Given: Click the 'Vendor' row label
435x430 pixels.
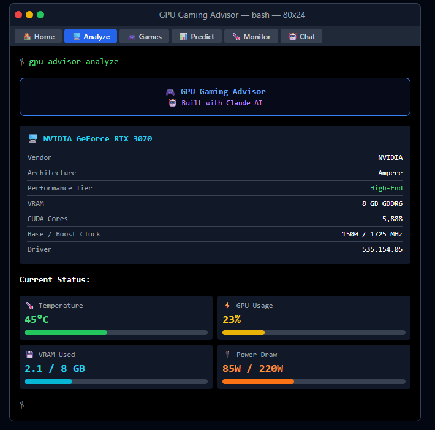Looking at the screenshot, I should click(x=39, y=157).
